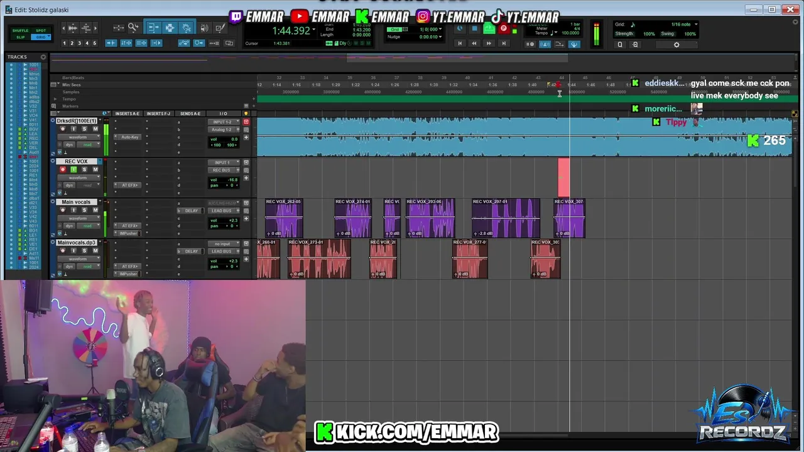
Task: Click the horizontal audio zoom waveform button
Action: point(72,28)
